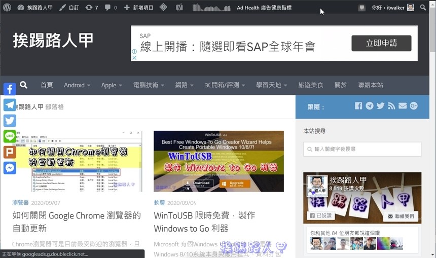
Task: Click email envelope icon in follow bar
Action: (x=403, y=106)
